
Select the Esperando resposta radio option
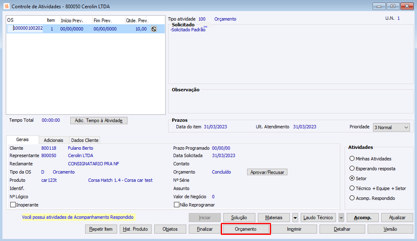[352, 168]
